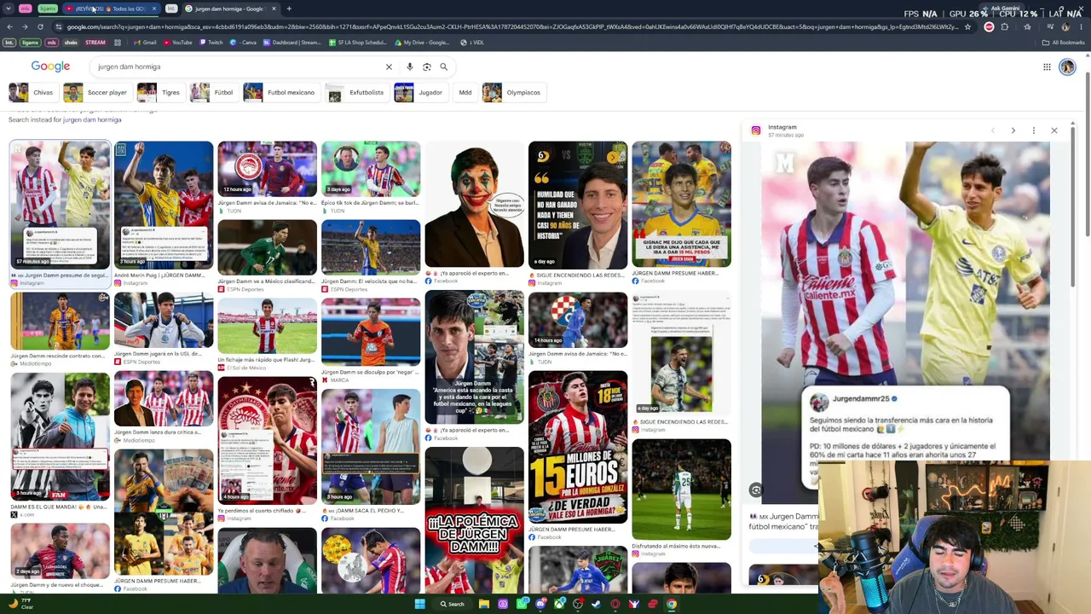Open the YouTube bookmark
1091x614 pixels.
point(178,43)
